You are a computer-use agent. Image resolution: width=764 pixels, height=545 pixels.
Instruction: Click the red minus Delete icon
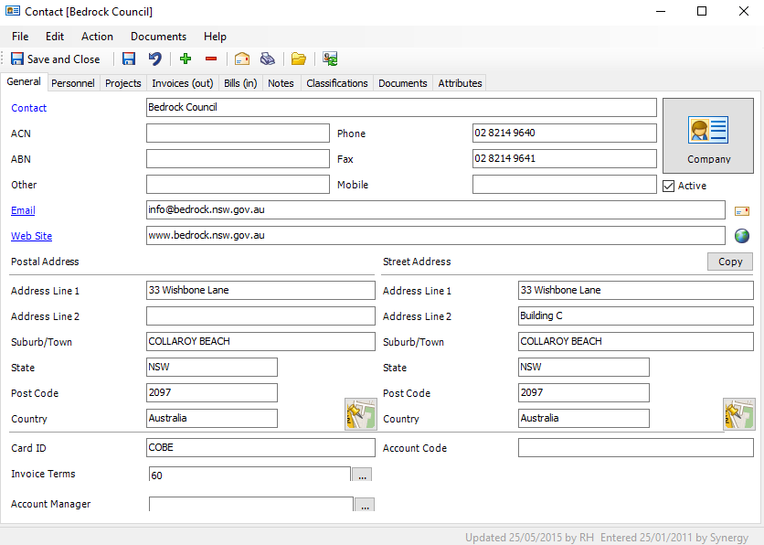[x=211, y=59]
